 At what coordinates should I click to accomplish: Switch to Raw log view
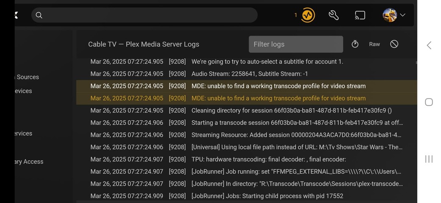[x=374, y=44]
